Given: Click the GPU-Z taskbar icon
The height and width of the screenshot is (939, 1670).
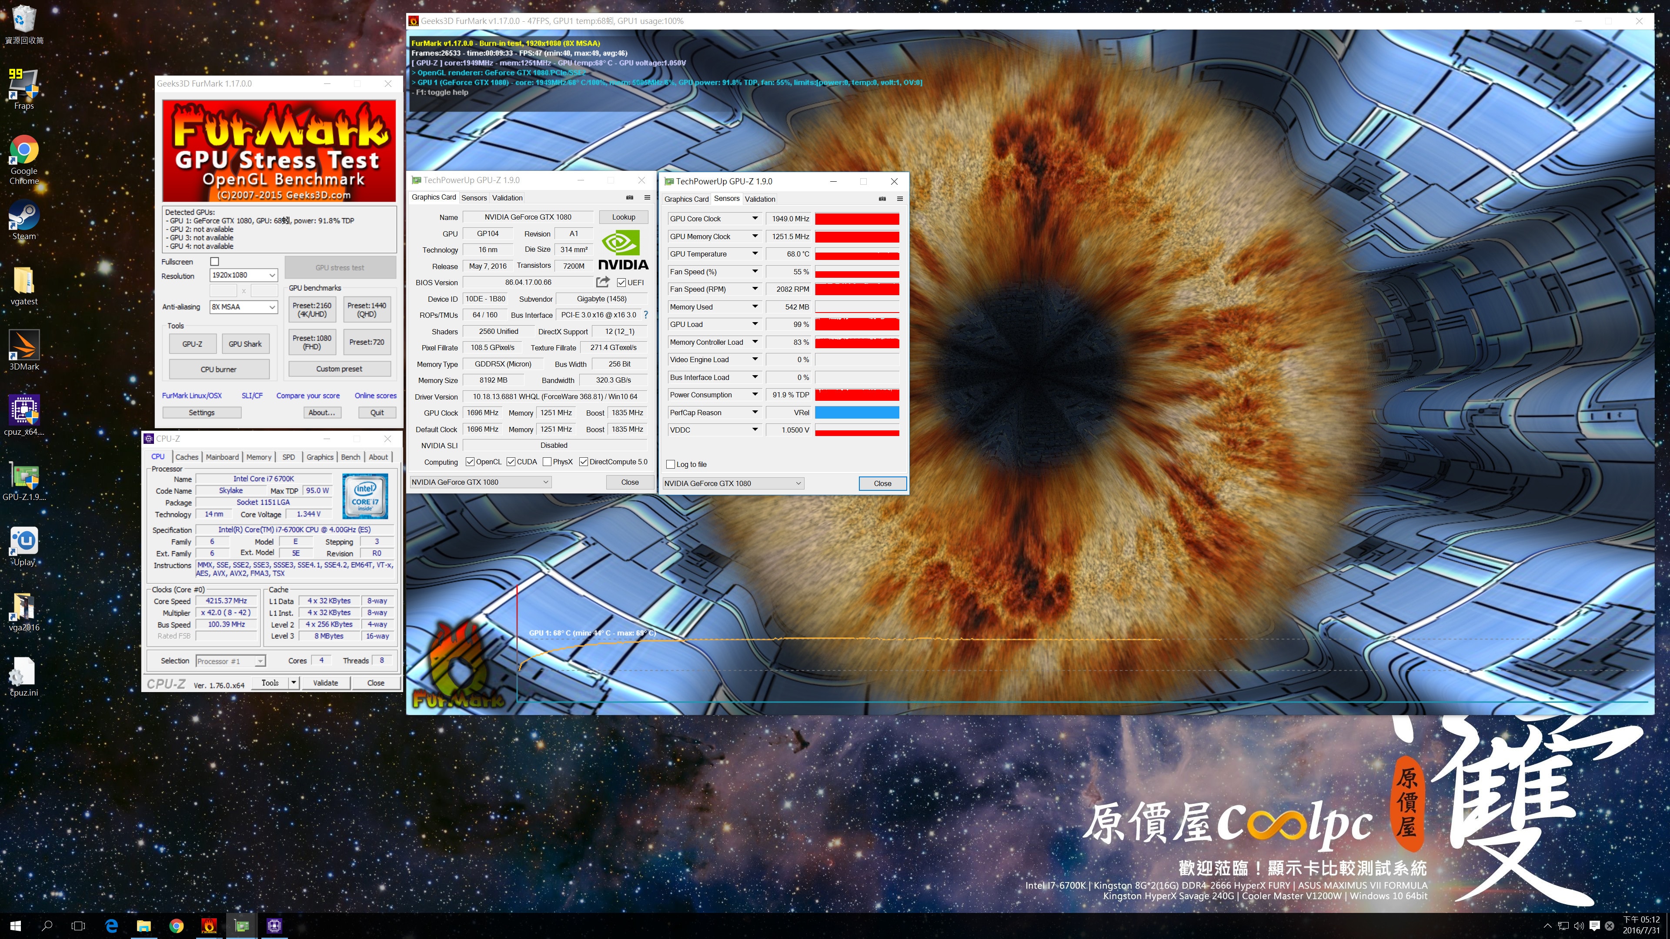Looking at the screenshot, I should click(x=242, y=926).
